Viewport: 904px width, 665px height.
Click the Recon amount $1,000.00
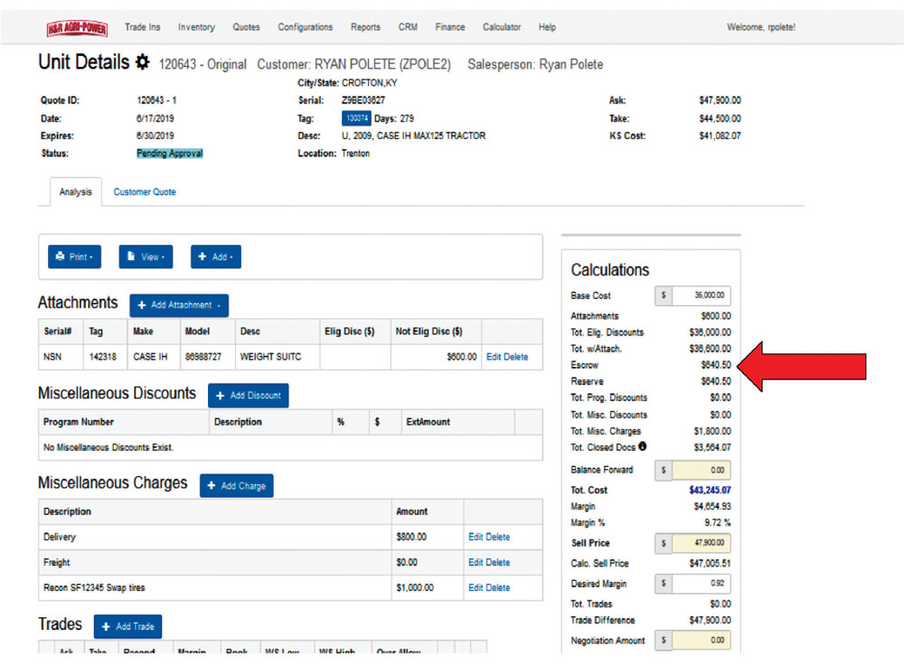(x=415, y=588)
